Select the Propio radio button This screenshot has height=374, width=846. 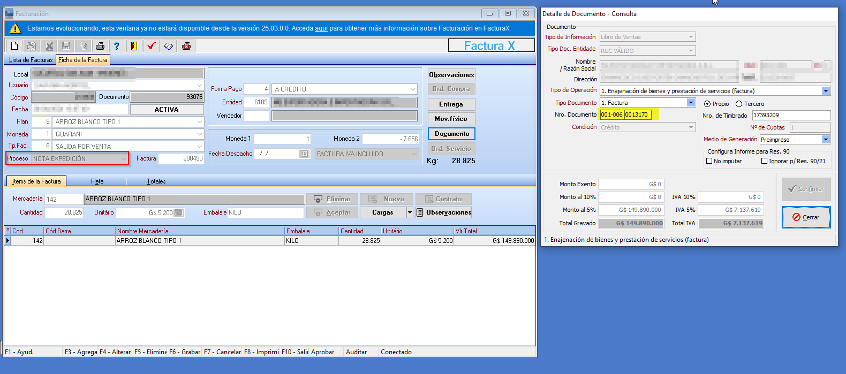[707, 104]
